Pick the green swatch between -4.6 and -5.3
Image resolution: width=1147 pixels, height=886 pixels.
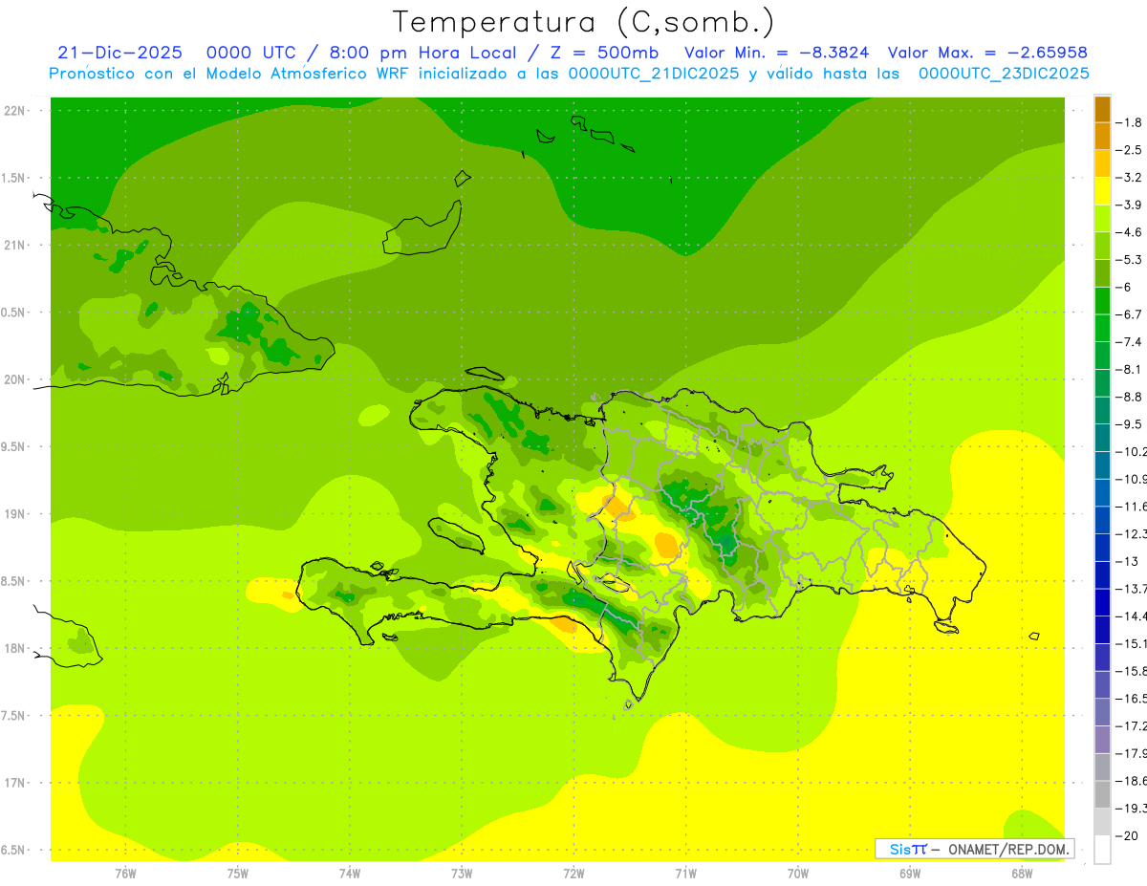click(1102, 246)
